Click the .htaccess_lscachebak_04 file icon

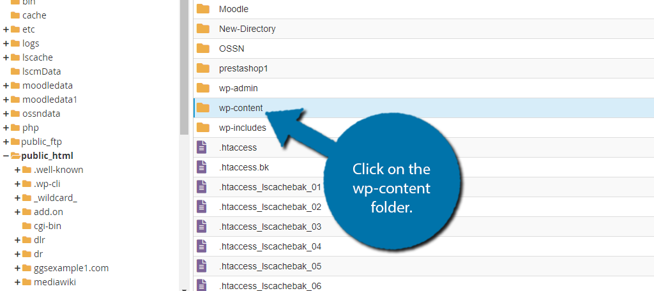(x=202, y=246)
